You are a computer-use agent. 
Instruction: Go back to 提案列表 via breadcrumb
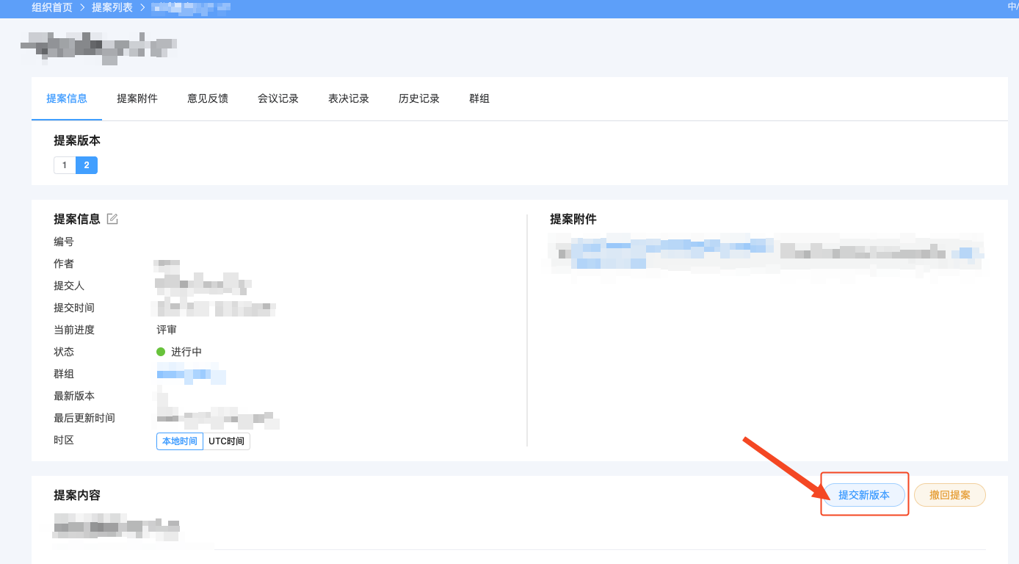coord(112,7)
